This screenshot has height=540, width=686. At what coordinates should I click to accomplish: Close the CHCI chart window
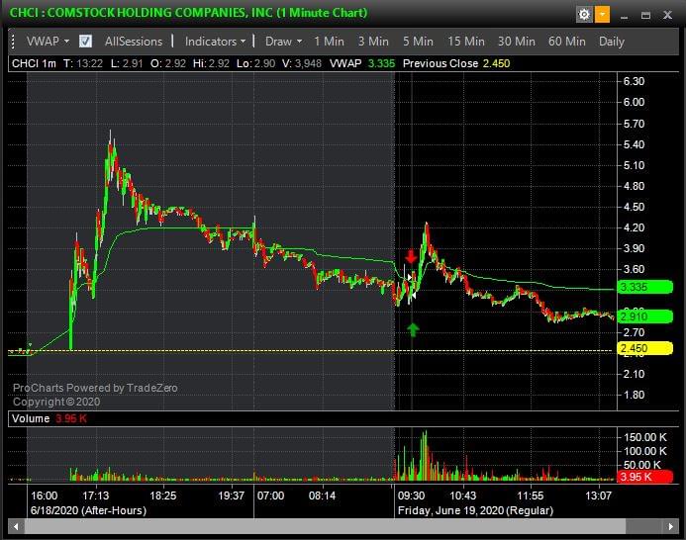coord(667,15)
